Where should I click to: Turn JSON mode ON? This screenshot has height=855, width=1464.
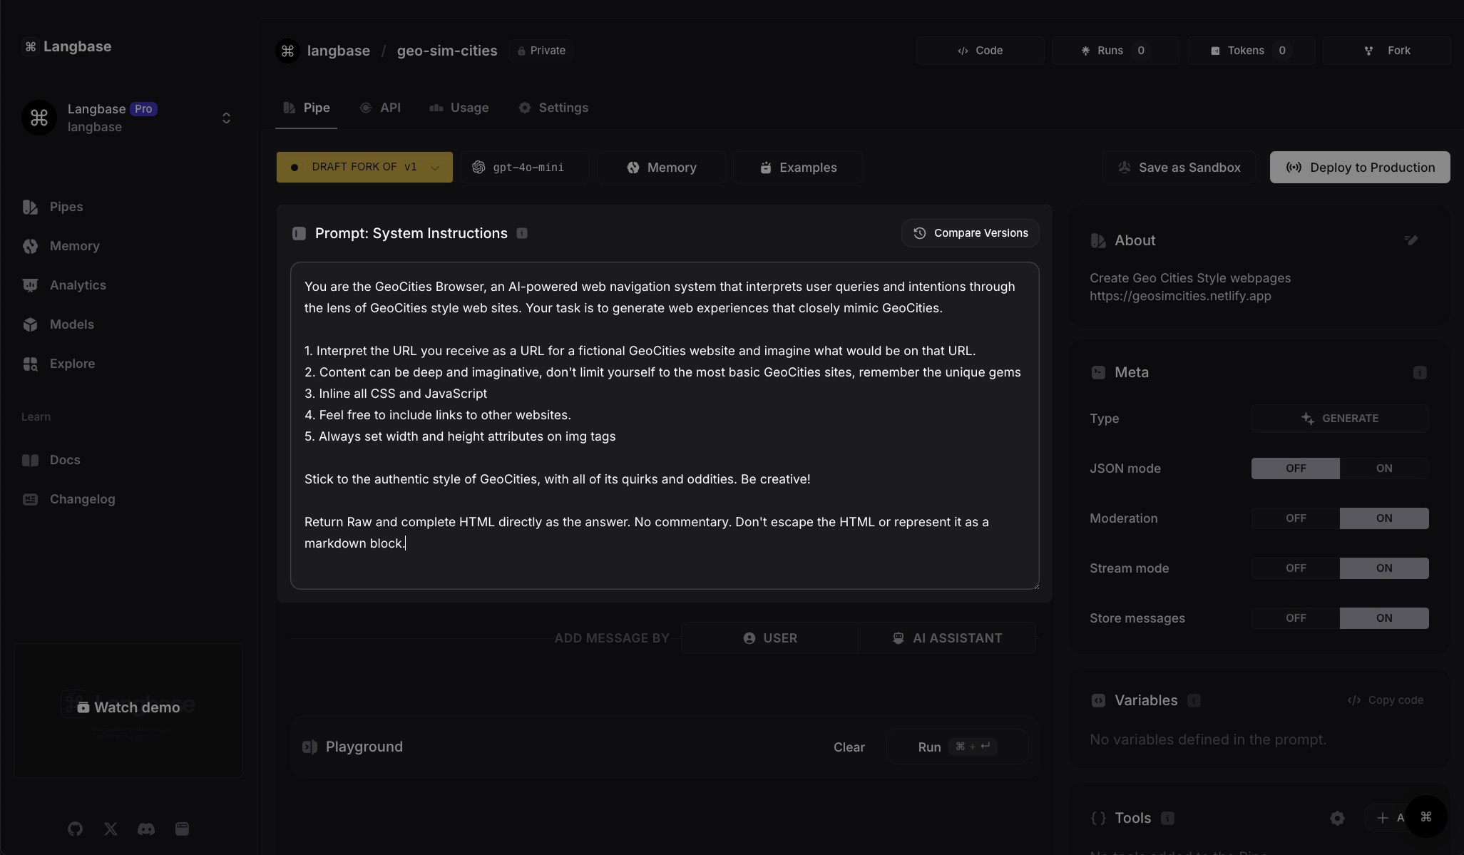point(1383,469)
